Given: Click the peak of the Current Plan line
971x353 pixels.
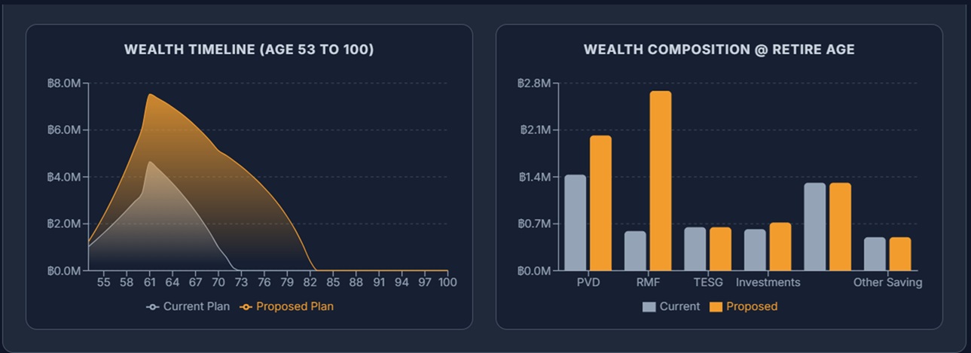Looking at the screenshot, I should tap(150, 162).
